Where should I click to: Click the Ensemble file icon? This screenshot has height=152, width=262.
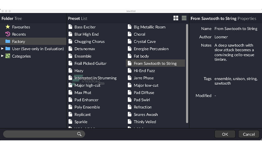70,56
